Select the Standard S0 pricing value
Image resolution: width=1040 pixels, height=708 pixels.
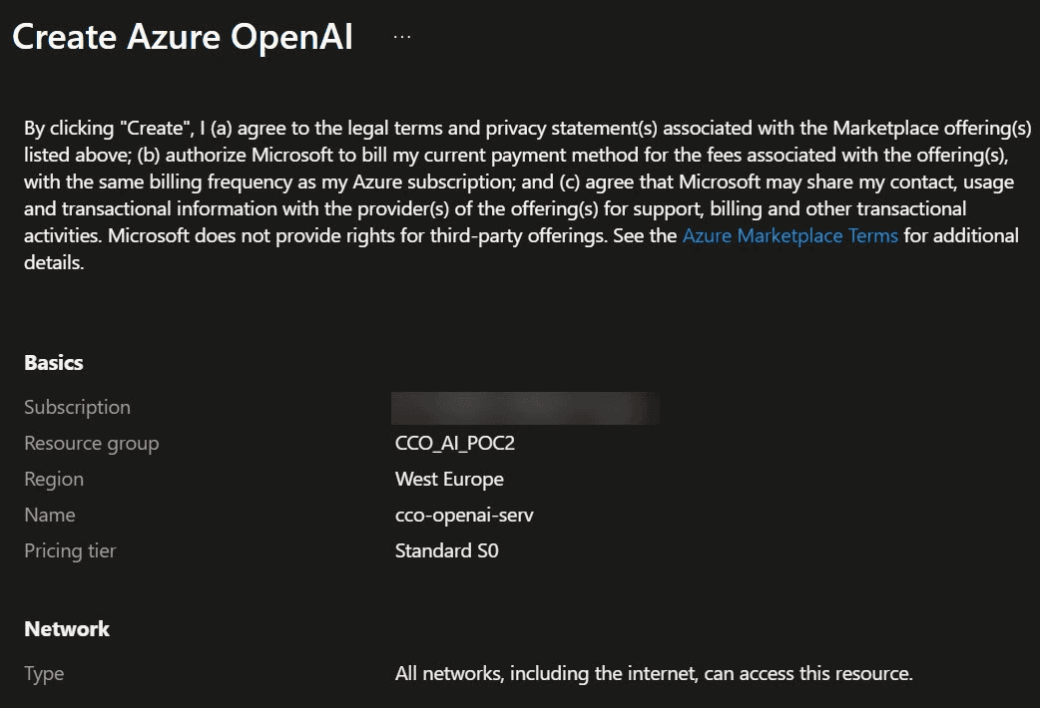click(446, 550)
